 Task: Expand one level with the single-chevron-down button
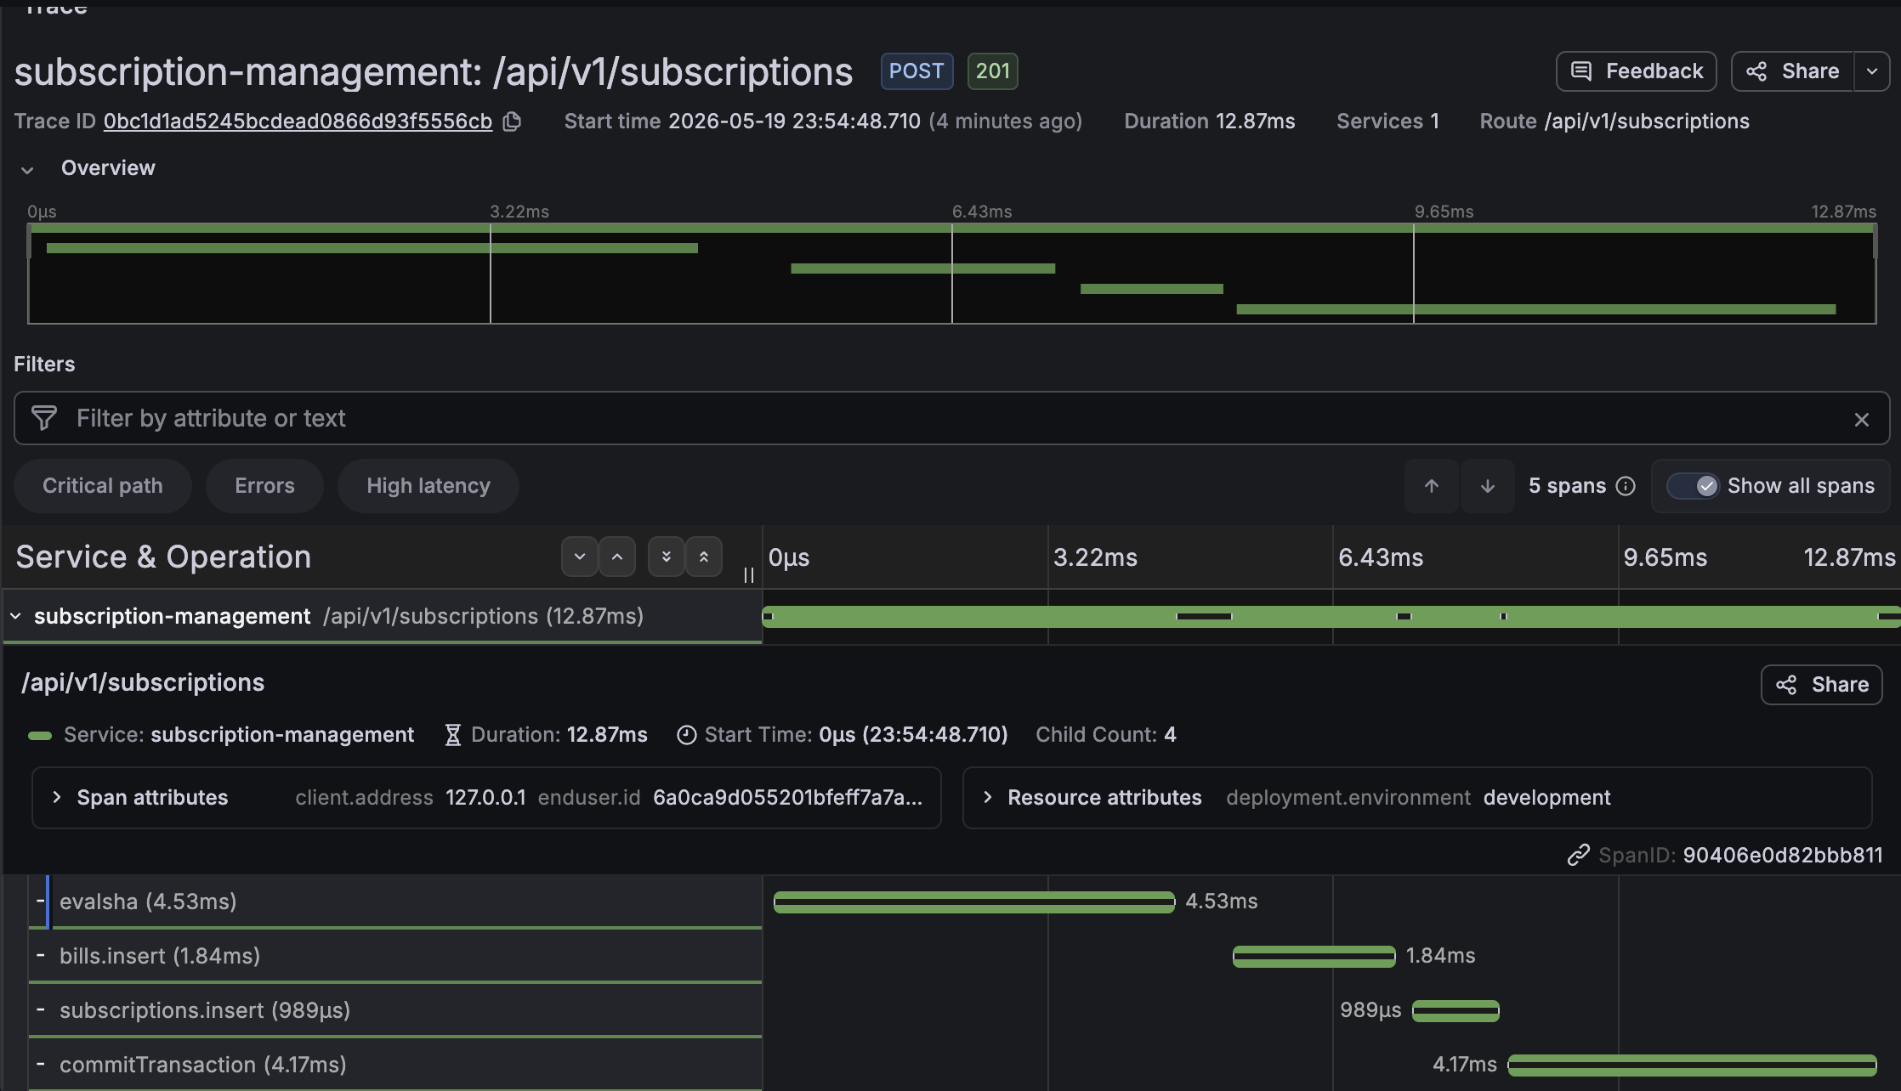[x=580, y=557]
